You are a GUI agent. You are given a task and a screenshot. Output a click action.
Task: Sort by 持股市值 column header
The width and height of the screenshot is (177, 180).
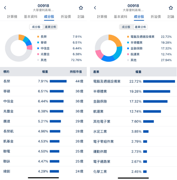(76, 72)
